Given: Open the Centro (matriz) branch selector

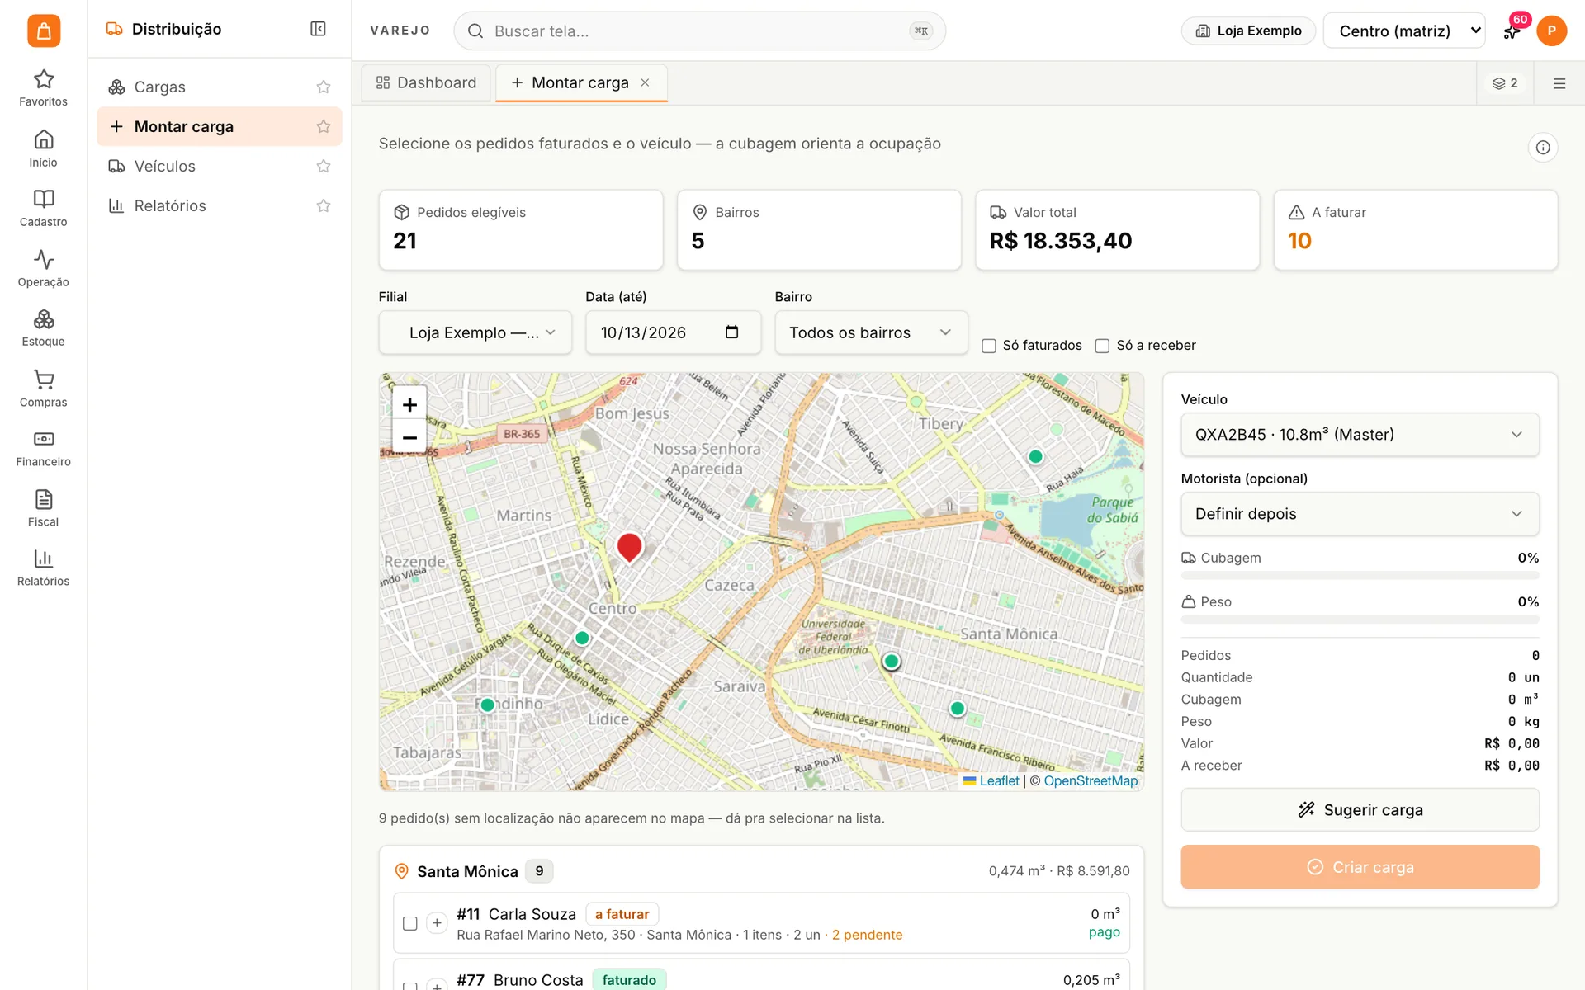Looking at the screenshot, I should tap(1403, 31).
